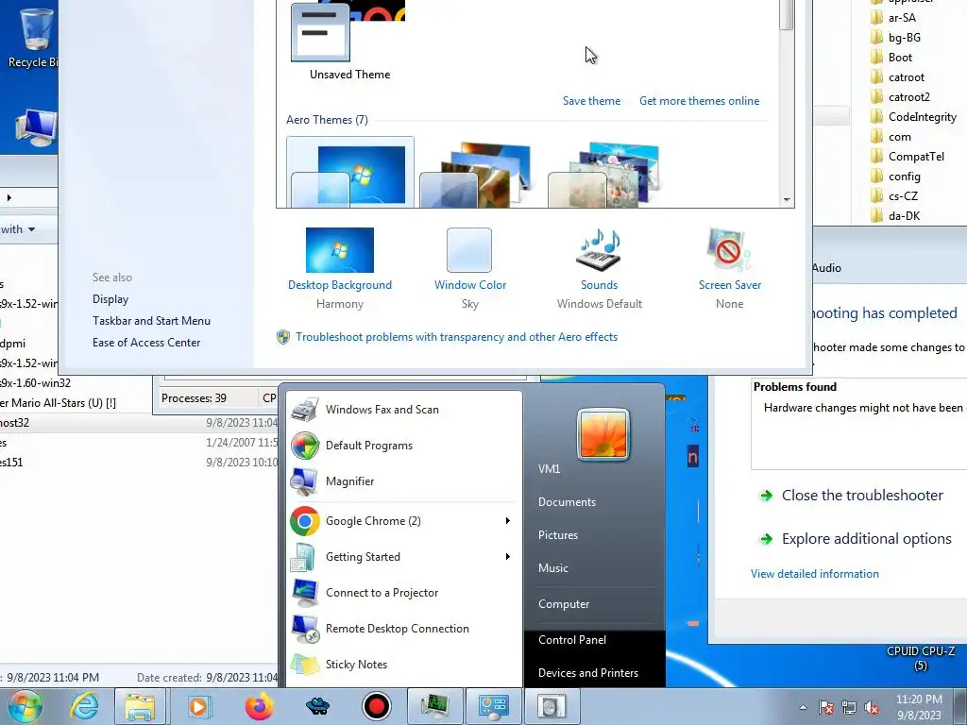Image resolution: width=967 pixels, height=725 pixels.
Task: Open Devices and Printers
Action: click(x=587, y=672)
